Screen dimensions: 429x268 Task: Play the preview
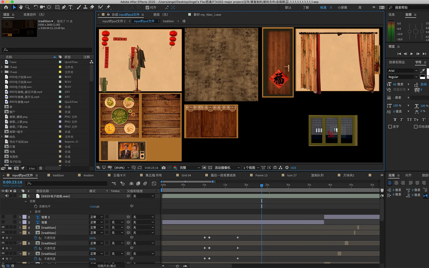(x=412, y=54)
